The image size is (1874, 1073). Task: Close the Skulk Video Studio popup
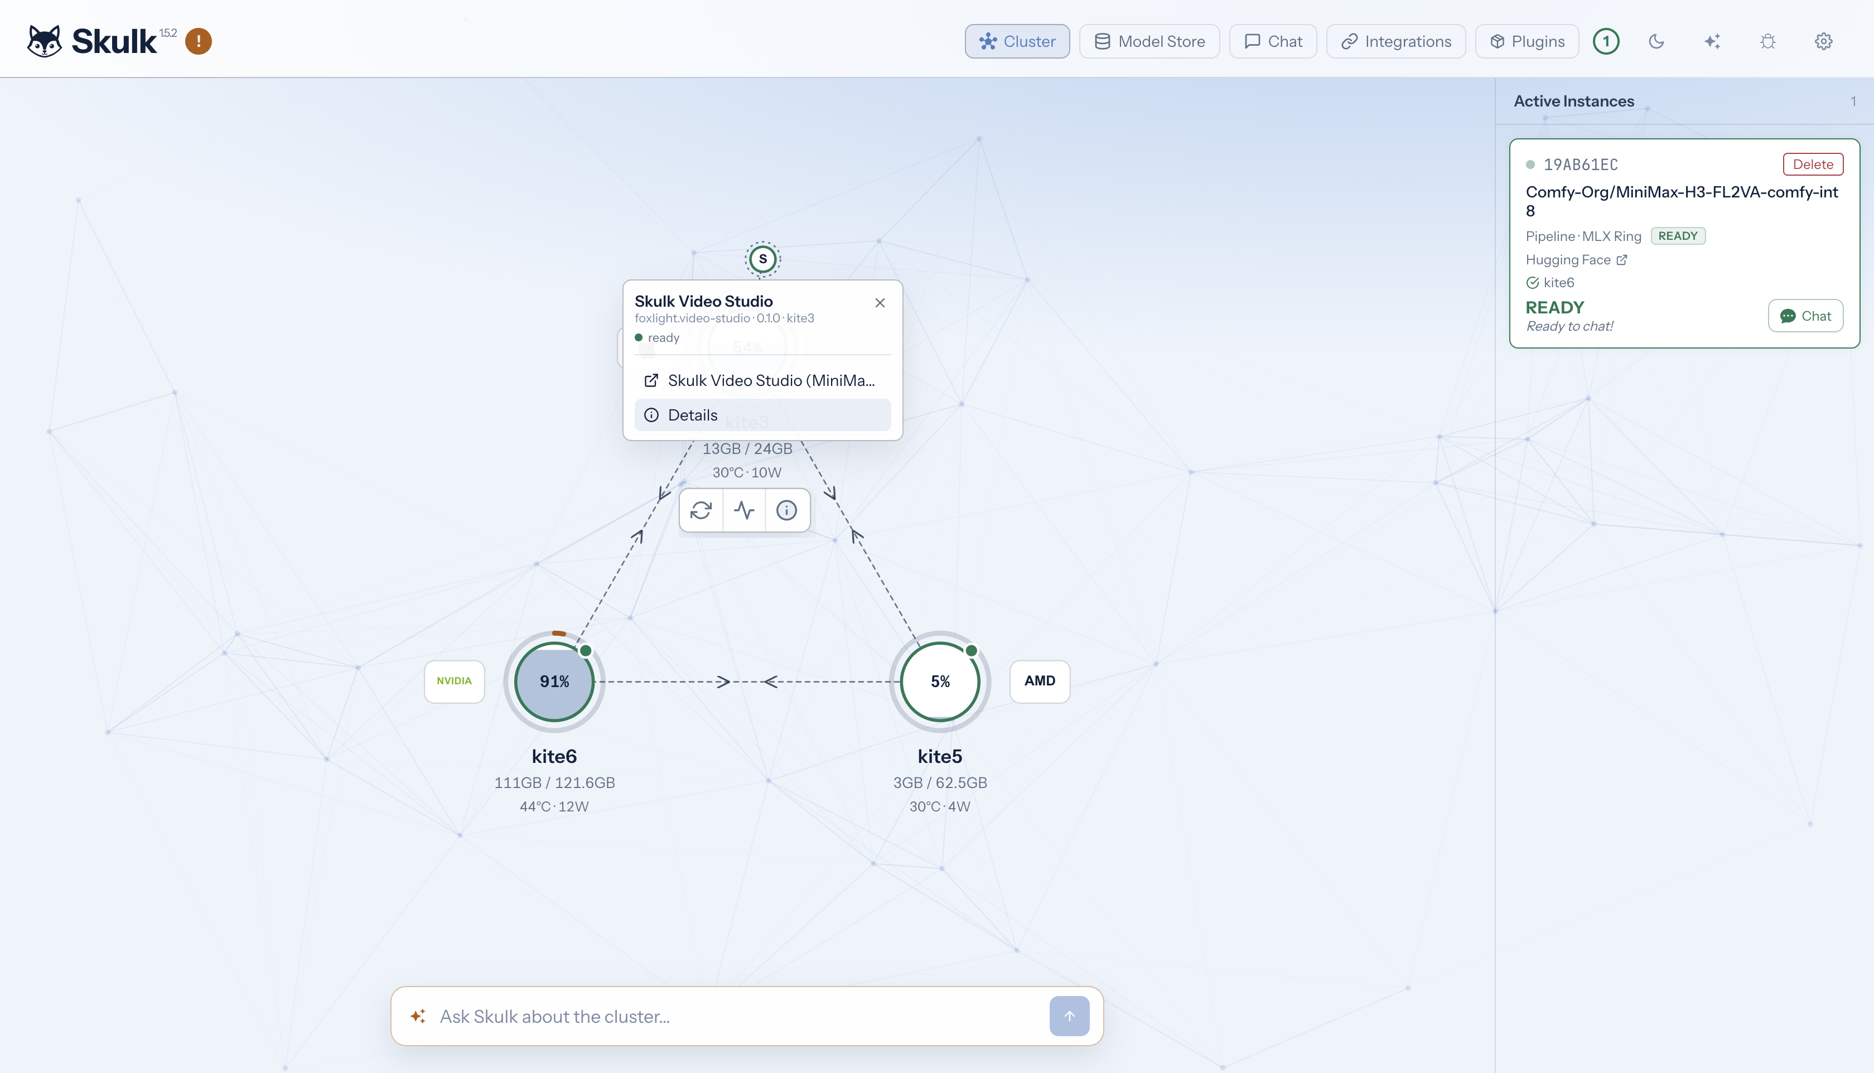[880, 303]
